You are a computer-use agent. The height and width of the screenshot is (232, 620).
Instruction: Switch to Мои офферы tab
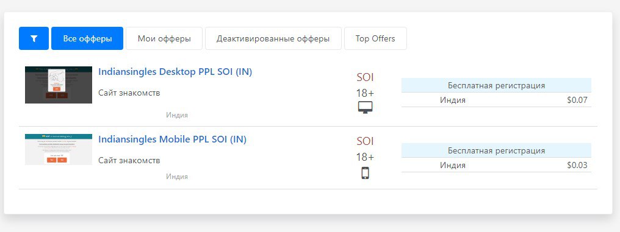click(164, 38)
